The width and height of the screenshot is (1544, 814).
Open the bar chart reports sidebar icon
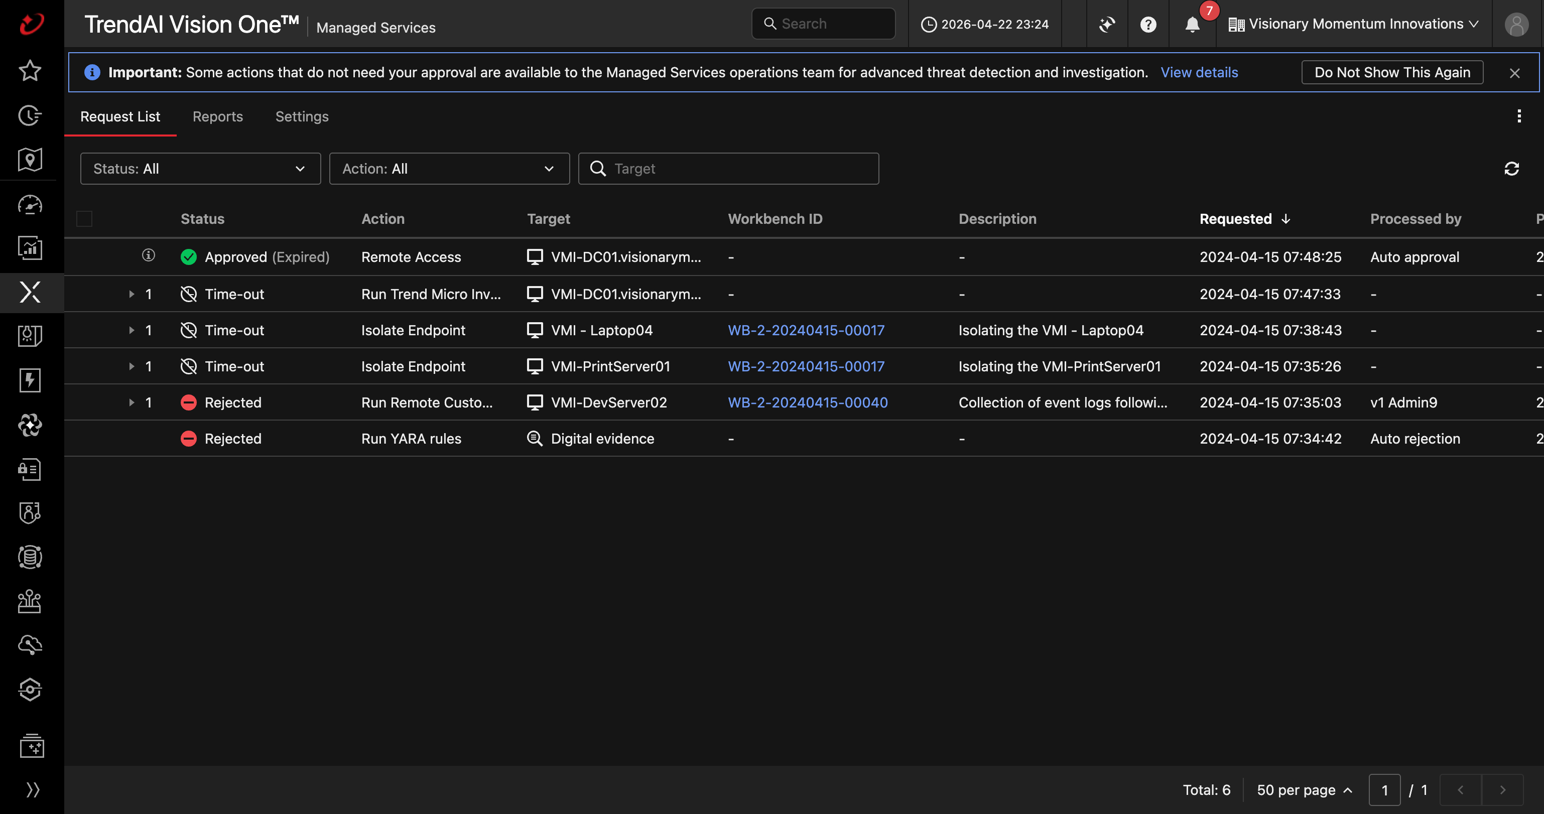click(x=30, y=247)
